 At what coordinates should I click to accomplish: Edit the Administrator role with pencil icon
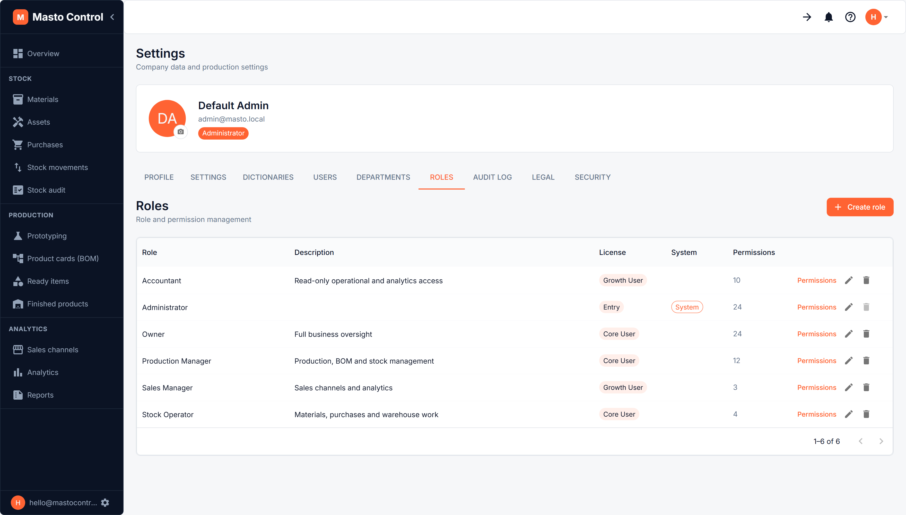pos(849,307)
